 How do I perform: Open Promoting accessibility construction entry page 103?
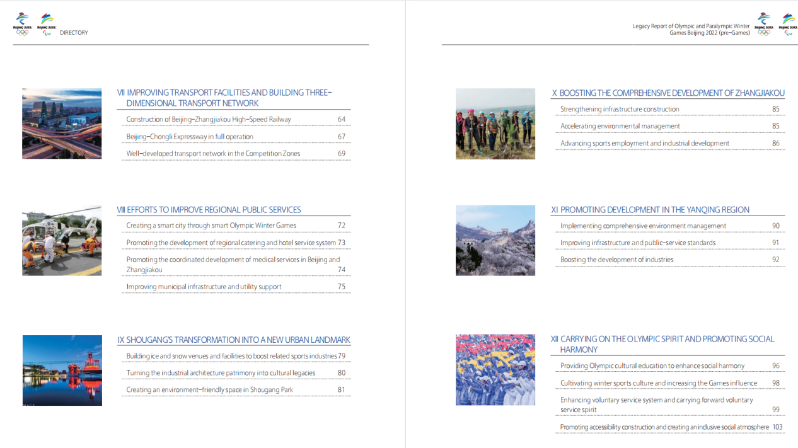[664, 427]
